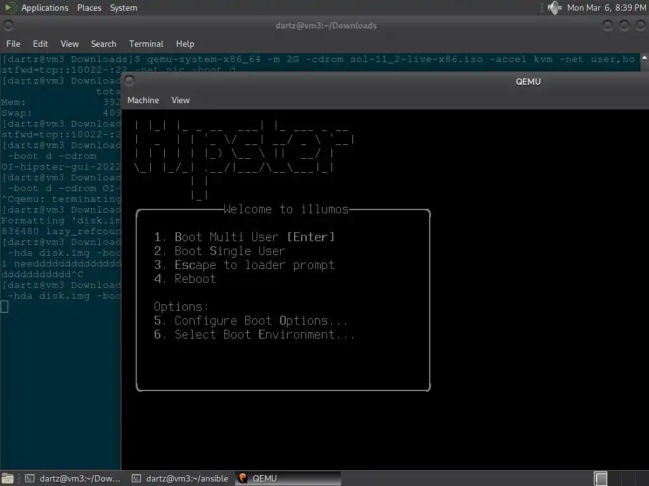The height and width of the screenshot is (486, 649).
Task: Click the terminal window menu icon at the left of its title bar
Action: 8,25
